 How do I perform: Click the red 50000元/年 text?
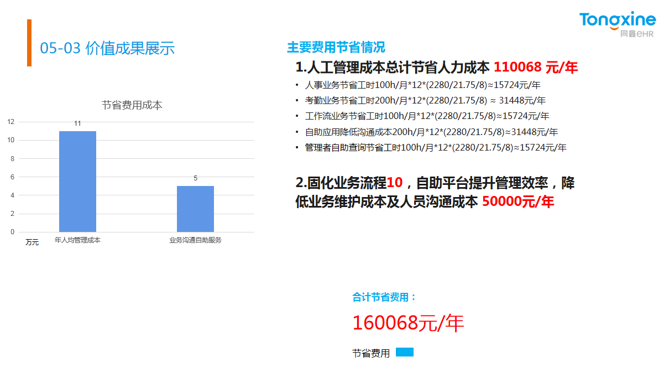pyautogui.click(x=517, y=202)
